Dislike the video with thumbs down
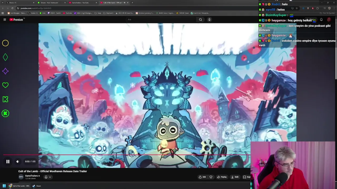Image resolution: width=337 pixels, height=189 pixels. pos(211,177)
